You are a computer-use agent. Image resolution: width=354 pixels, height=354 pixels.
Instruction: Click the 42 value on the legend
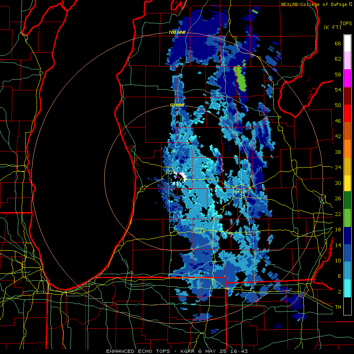pyautogui.click(x=338, y=136)
